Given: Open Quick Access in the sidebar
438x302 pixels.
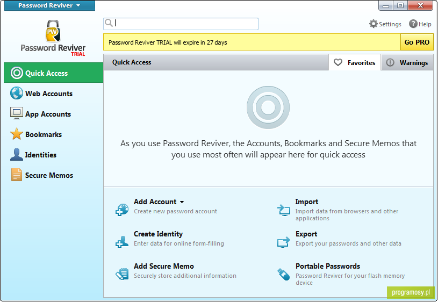Looking at the screenshot, I should 54,73.
